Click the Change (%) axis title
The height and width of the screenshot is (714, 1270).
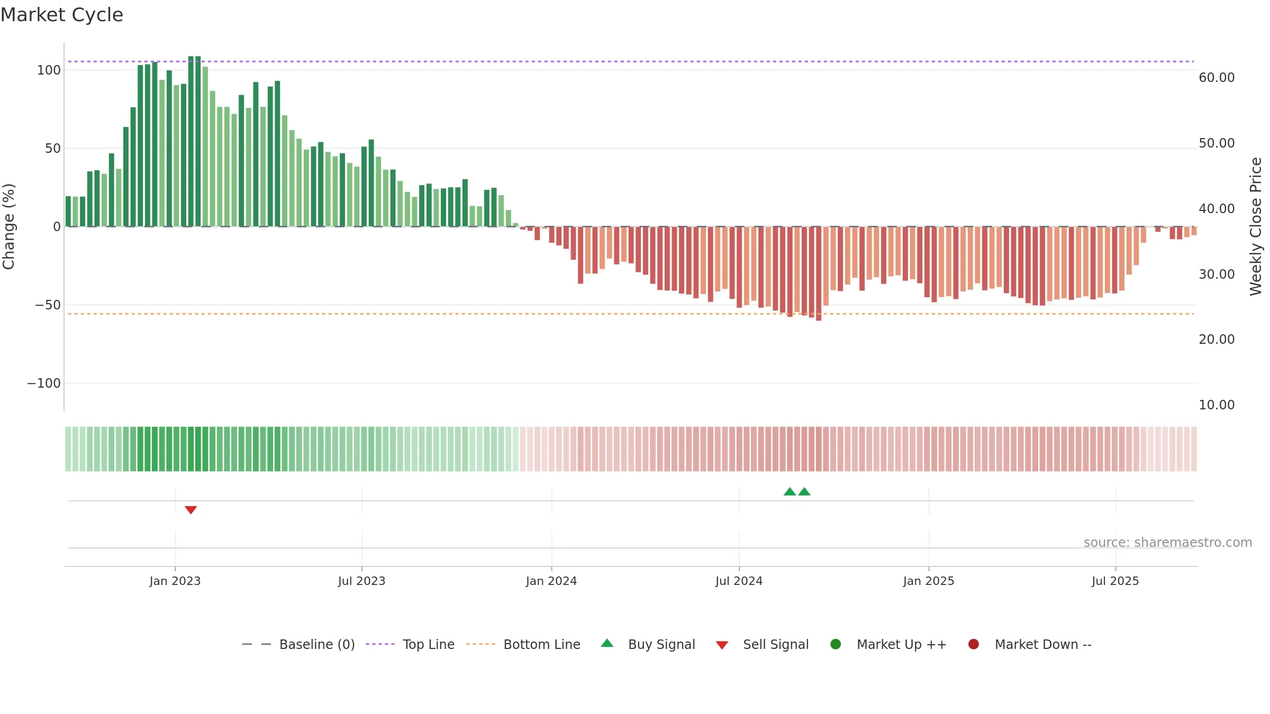click(8, 226)
